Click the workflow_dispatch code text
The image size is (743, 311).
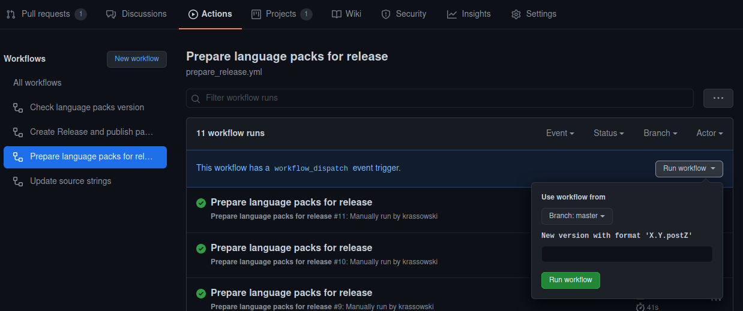311,169
